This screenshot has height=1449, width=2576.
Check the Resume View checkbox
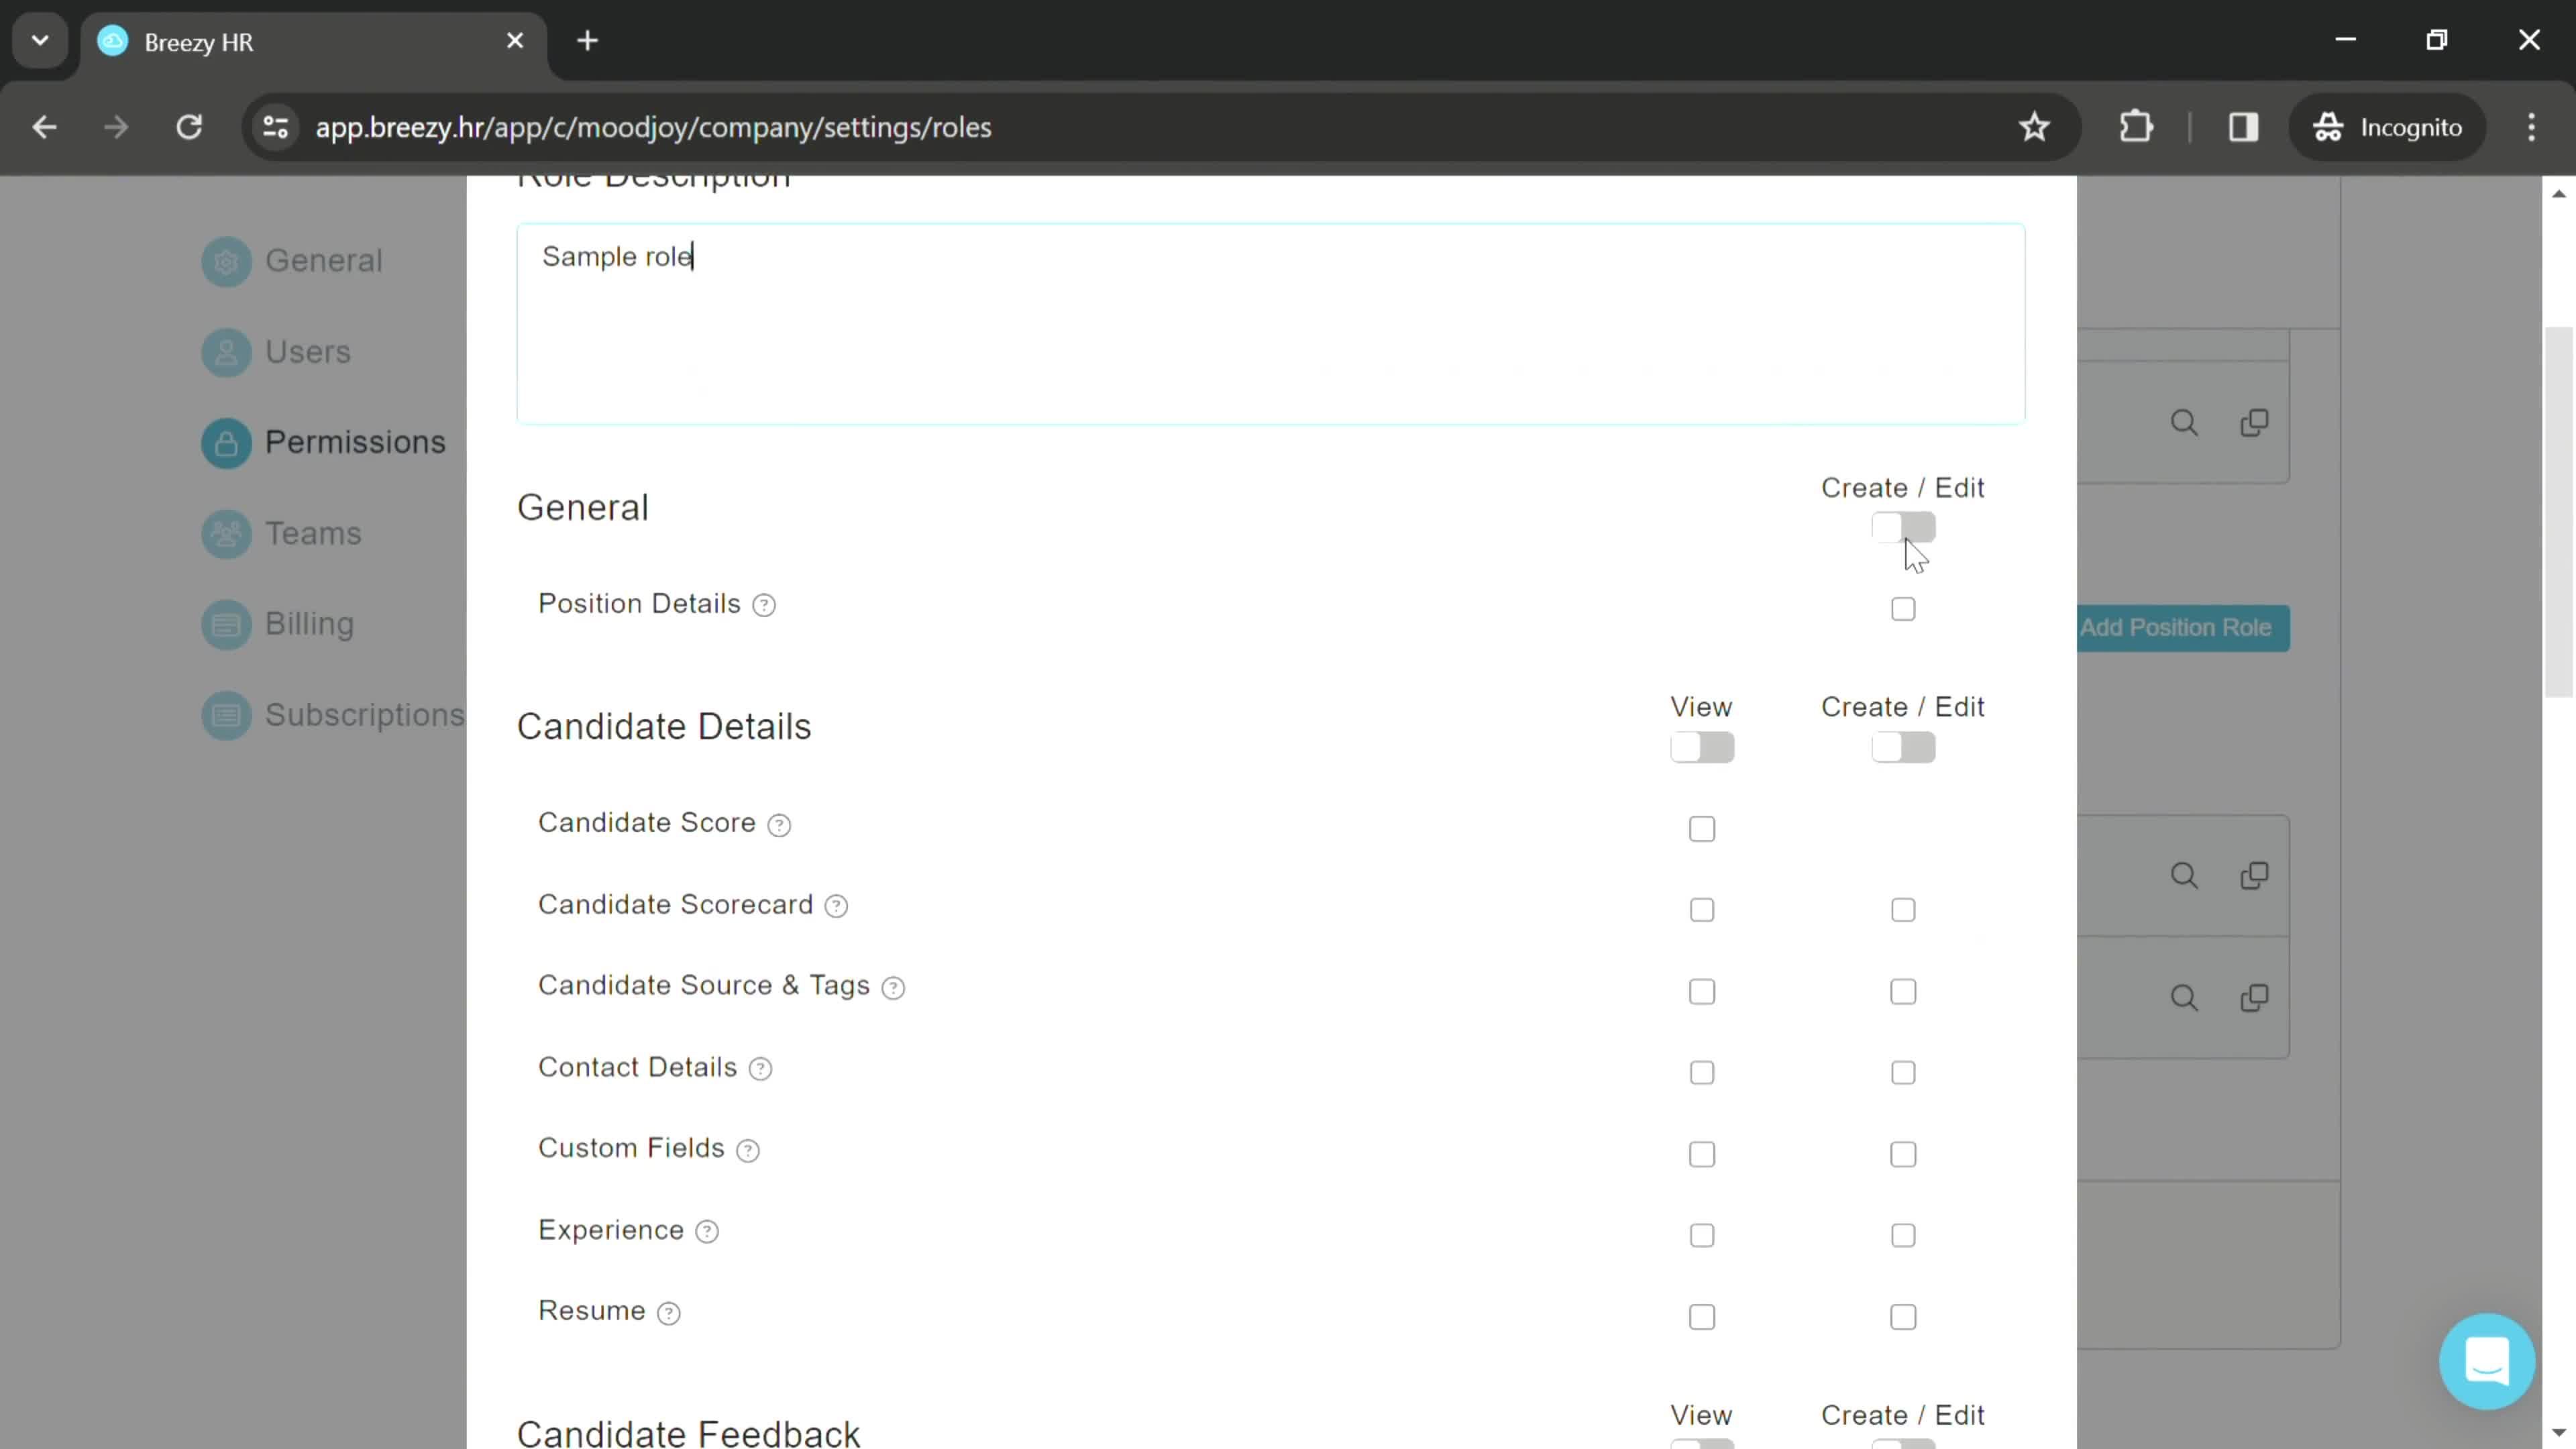pyautogui.click(x=1702, y=1316)
